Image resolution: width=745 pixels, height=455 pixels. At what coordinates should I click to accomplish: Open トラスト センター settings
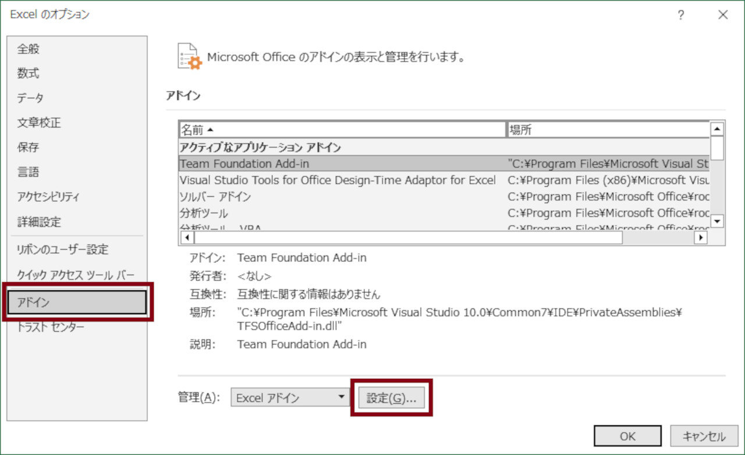coord(77,328)
